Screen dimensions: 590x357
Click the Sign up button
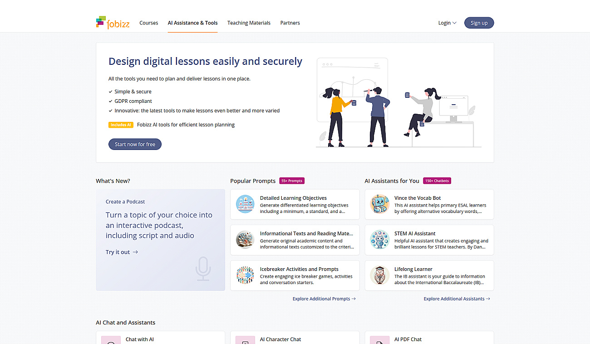(x=479, y=23)
